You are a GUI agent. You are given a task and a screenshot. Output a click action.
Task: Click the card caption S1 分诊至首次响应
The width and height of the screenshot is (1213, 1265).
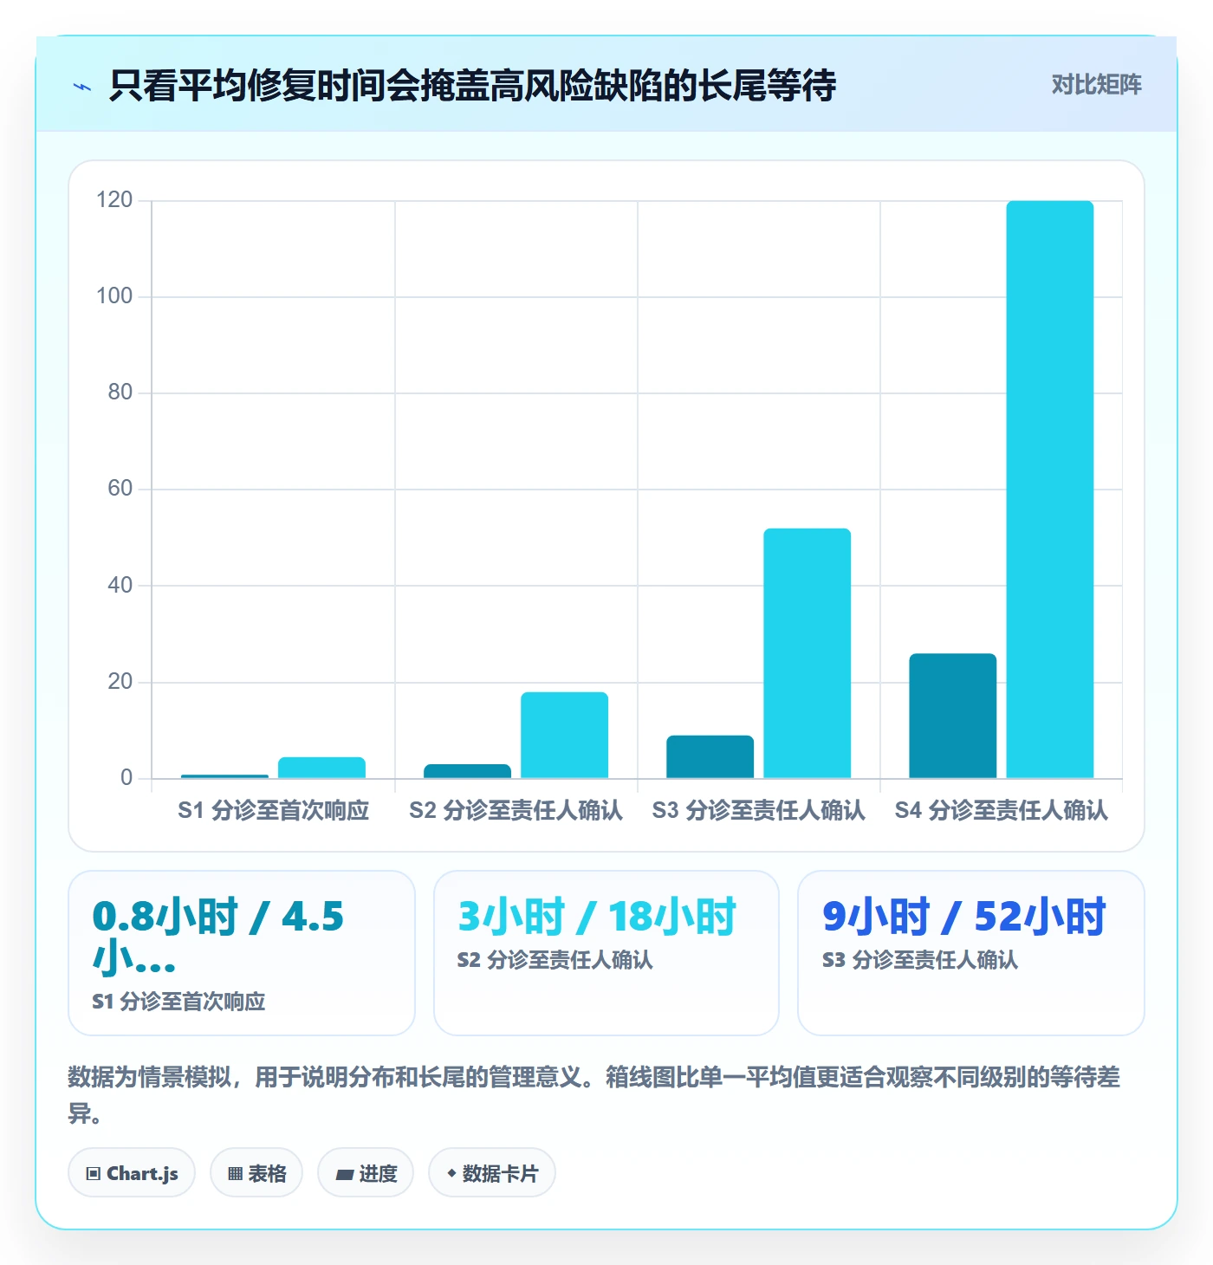[x=178, y=1002]
